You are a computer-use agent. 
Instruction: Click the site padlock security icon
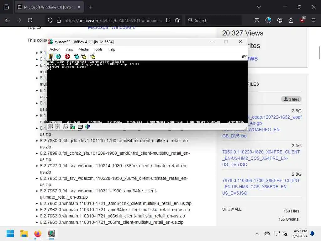[x=59, y=20]
